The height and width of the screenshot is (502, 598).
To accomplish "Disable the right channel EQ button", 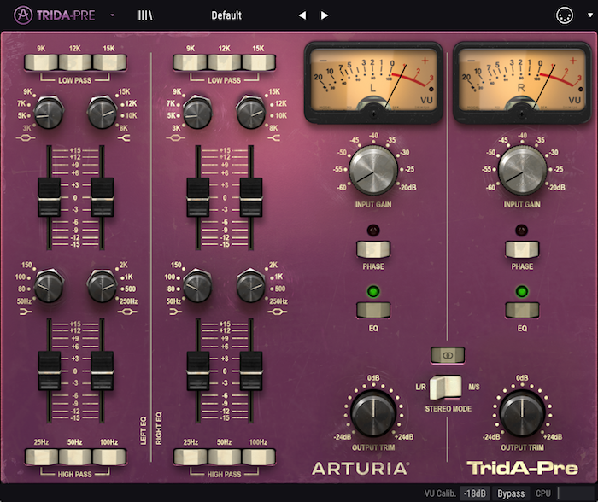I will pos(522,310).
